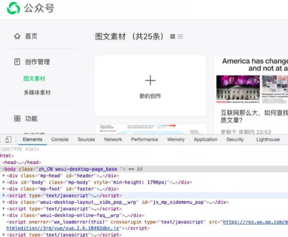Switch to the Network tab
Viewport: 288px width, 237px height.
point(113,140)
